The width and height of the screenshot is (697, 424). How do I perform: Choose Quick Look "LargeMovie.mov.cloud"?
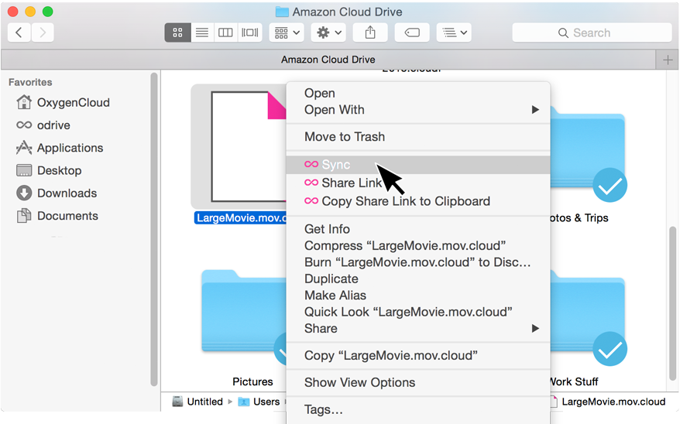[x=418, y=312]
